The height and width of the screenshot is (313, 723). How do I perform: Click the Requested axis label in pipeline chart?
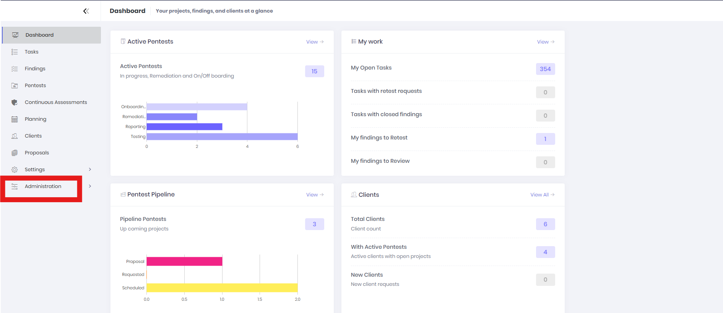[133, 274]
